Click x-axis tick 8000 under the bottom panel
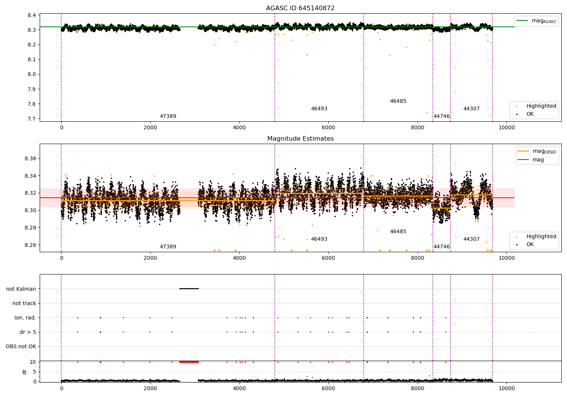 point(417,388)
